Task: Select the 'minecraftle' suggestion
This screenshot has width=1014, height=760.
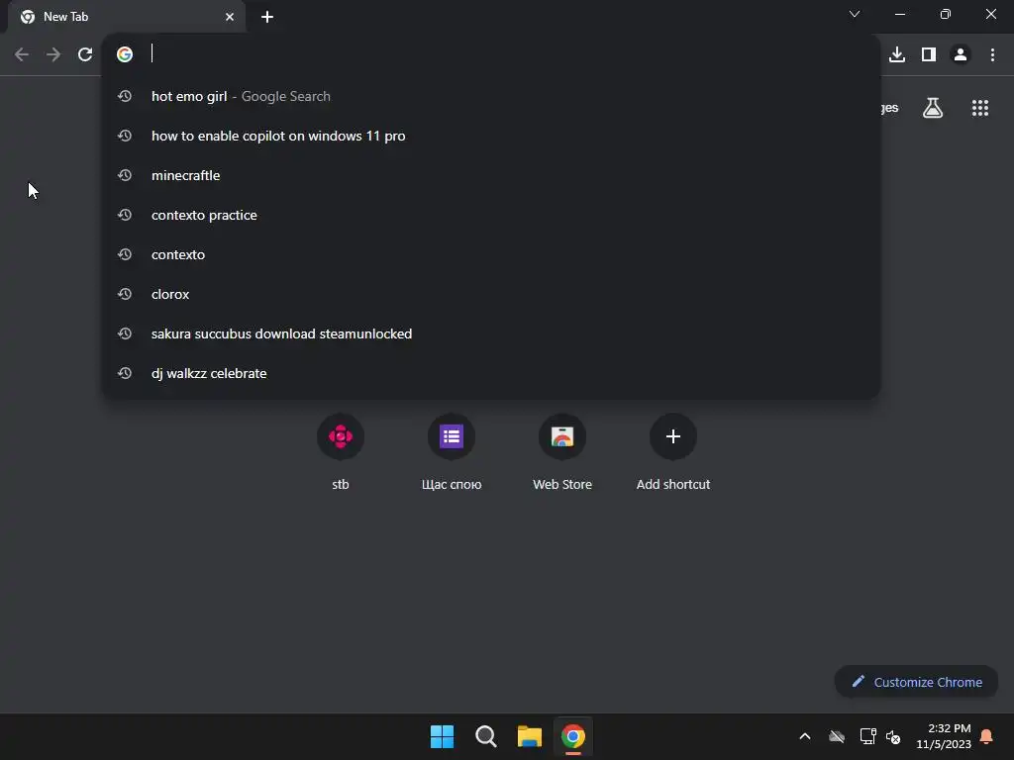Action: click(491, 175)
